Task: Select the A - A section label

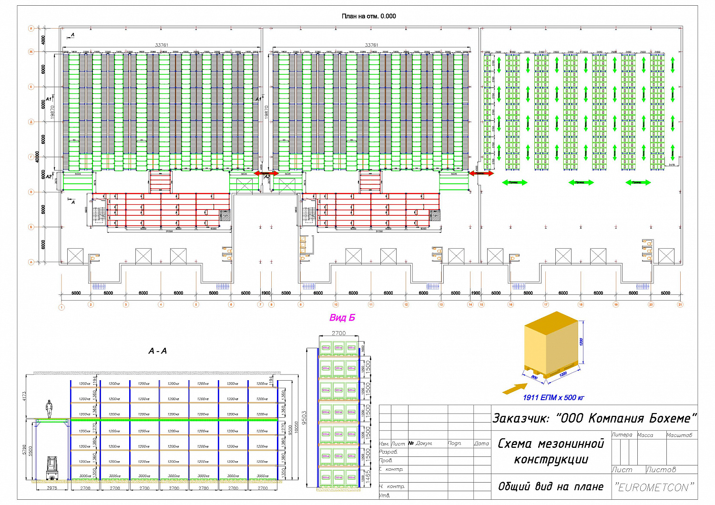Action: coord(158,351)
